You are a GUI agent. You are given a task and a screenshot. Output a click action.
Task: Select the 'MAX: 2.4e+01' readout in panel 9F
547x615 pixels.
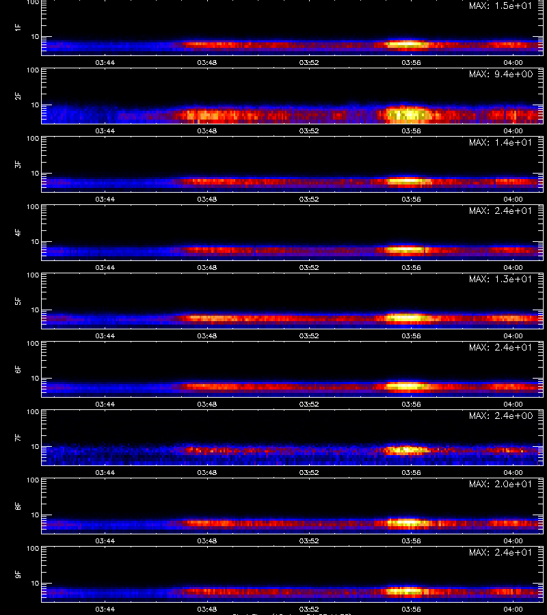(x=501, y=552)
